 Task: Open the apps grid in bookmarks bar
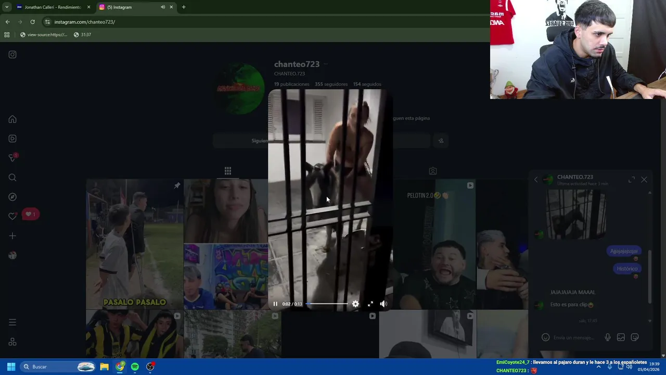point(7,35)
